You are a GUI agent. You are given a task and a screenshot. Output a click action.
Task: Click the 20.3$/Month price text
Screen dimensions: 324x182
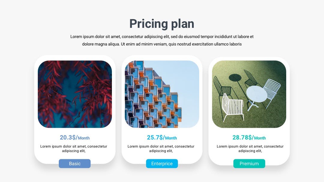pos(75,137)
